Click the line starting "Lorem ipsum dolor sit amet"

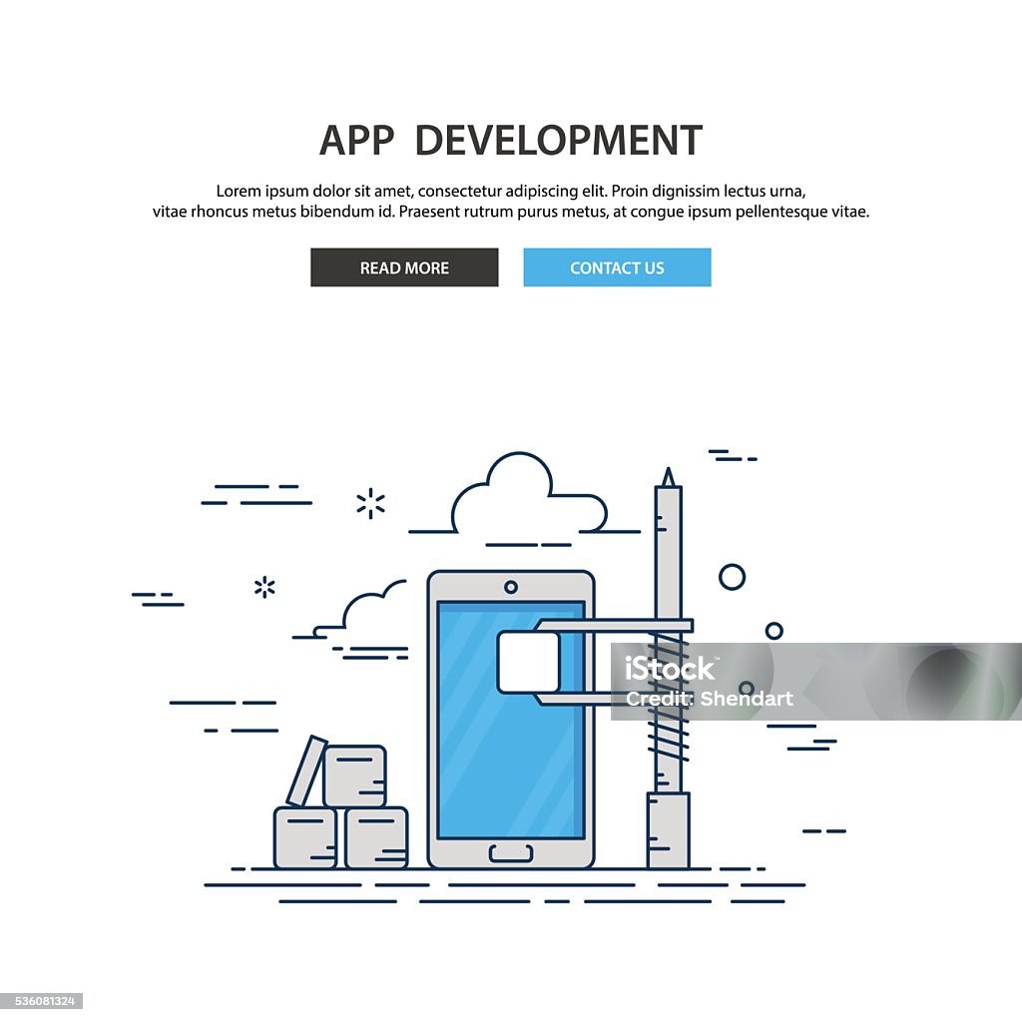point(511,191)
